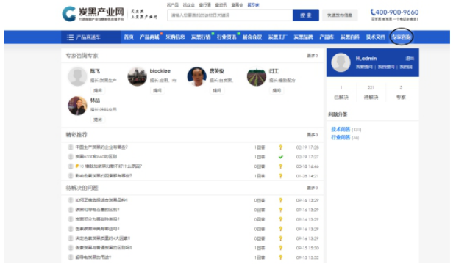Screen dimensions: 456x264
Task: Open the question posted 01-28 14:21
Action: [104, 175]
